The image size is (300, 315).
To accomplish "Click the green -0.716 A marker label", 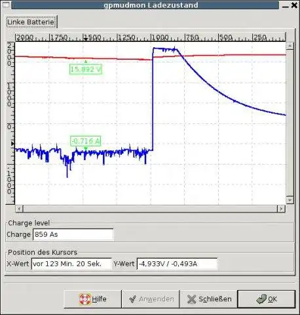I will coord(86,141).
